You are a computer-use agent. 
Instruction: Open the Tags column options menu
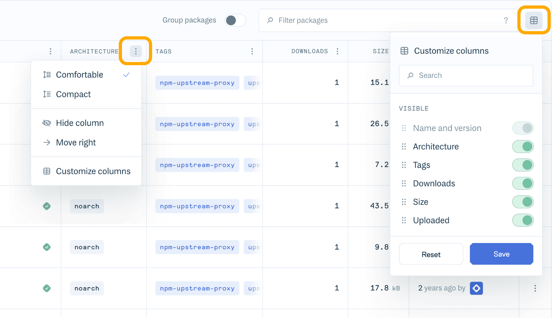[252, 51]
